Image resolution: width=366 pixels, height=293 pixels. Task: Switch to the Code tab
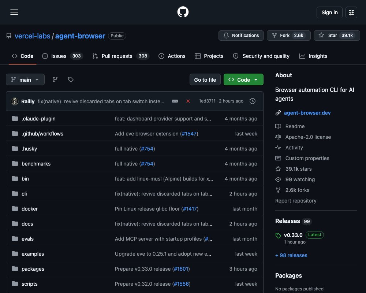23,56
